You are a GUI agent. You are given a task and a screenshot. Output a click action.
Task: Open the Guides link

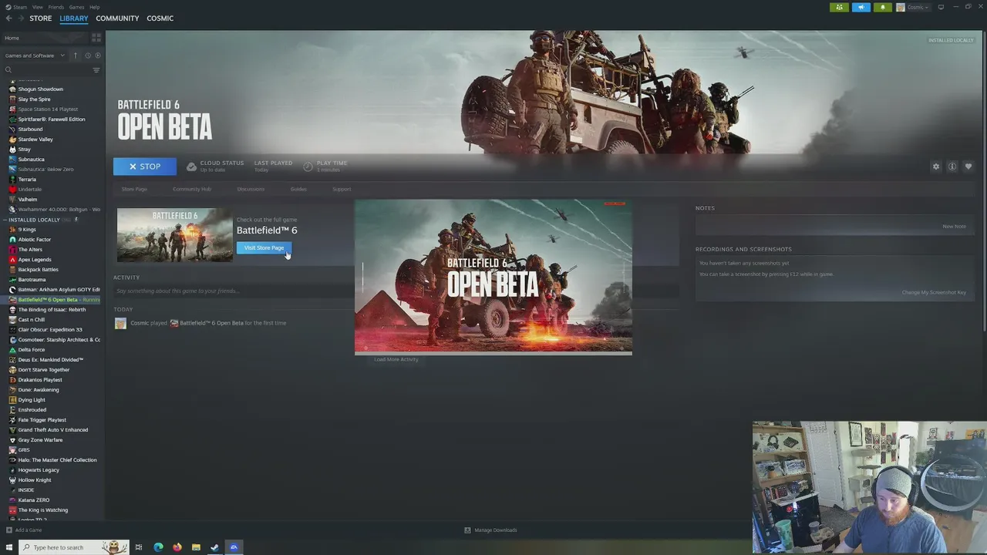click(x=298, y=189)
